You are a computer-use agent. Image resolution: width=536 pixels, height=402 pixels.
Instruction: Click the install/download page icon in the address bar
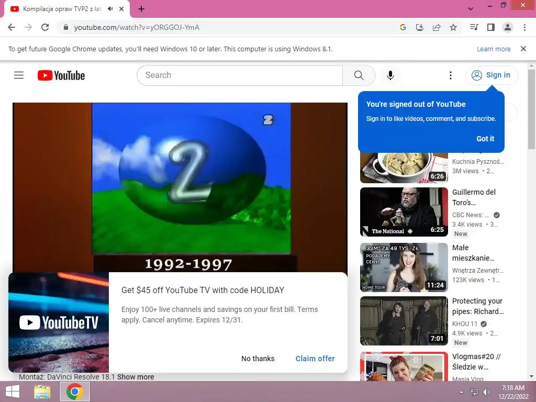tap(420, 27)
